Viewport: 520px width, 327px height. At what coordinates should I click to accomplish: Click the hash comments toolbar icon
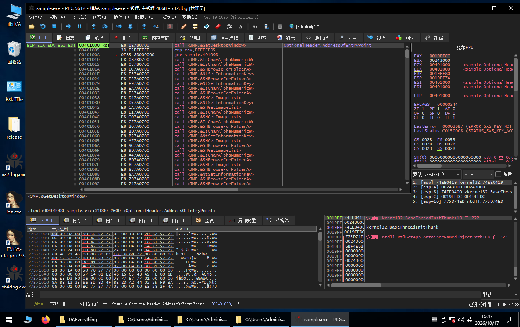point(241,26)
